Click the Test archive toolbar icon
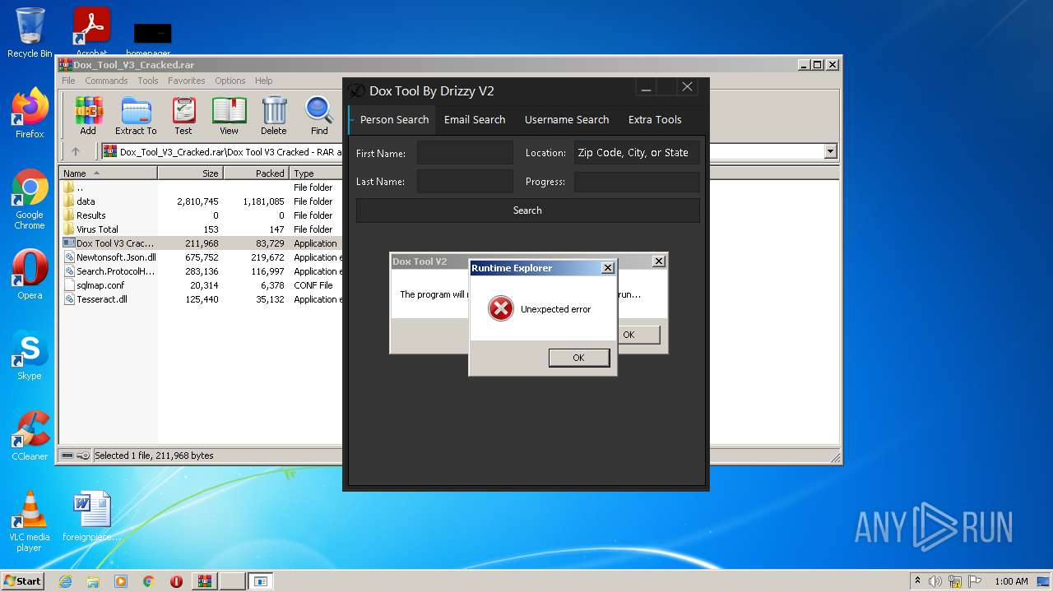1053x592 pixels. pyautogui.click(x=183, y=115)
